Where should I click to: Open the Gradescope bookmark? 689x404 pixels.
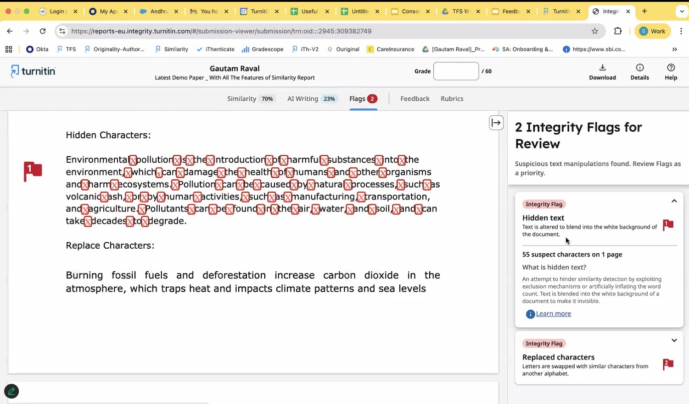[x=263, y=49]
